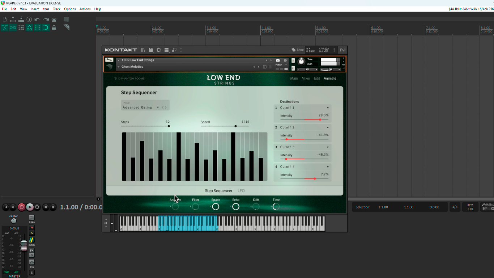Toggle item grouping link icon
Viewport: 494px width, 278px height.
(x=13, y=28)
